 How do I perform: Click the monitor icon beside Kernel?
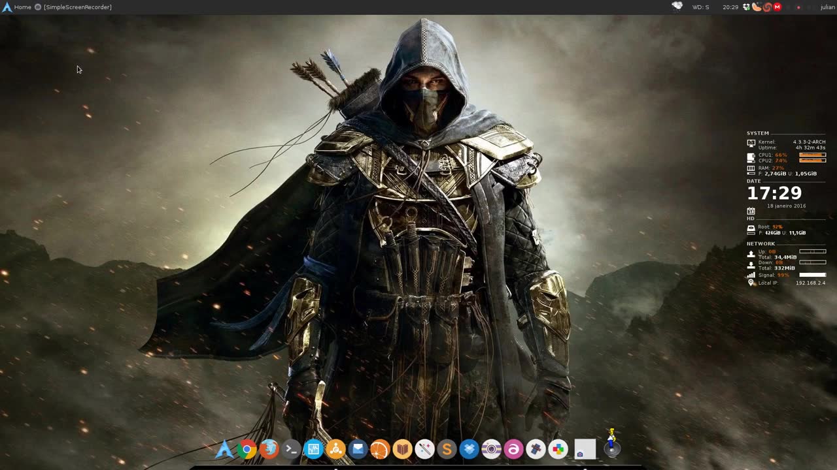(751, 143)
